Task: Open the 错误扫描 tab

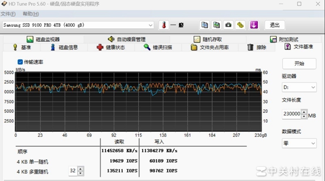Action: click(x=158, y=47)
